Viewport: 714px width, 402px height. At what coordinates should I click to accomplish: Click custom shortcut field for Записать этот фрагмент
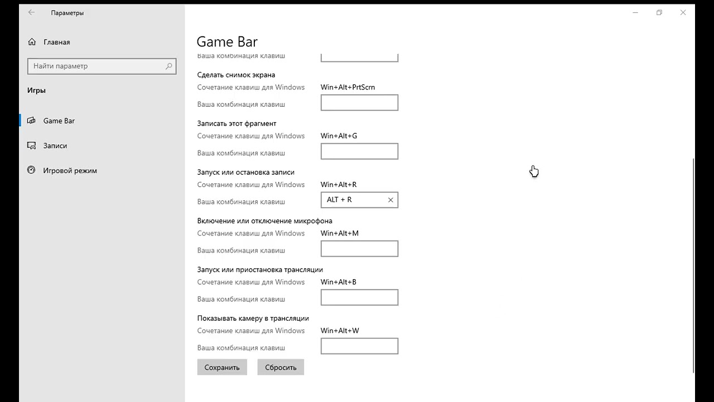359,151
